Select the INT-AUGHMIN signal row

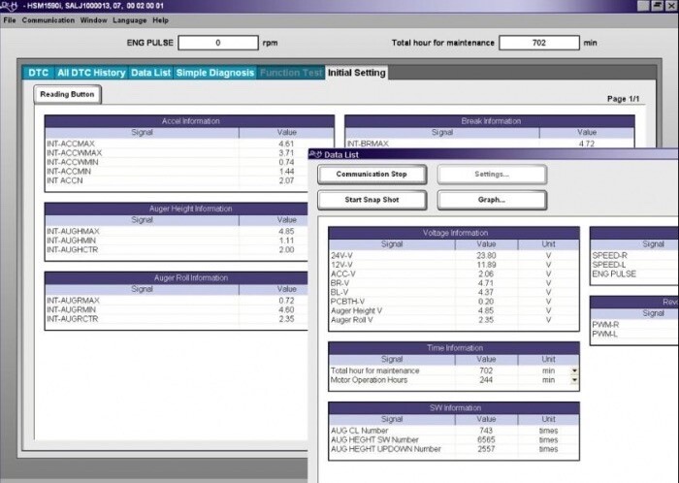point(177,241)
